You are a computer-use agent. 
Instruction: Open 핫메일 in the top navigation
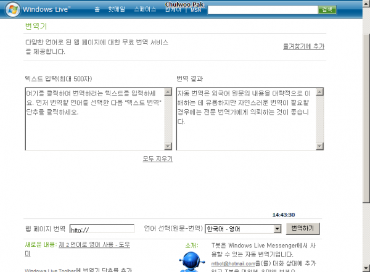[x=117, y=9]
